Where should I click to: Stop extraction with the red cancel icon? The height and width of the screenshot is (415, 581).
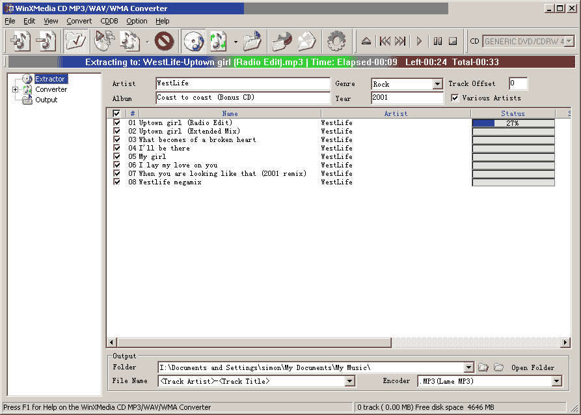click(164, 41)
